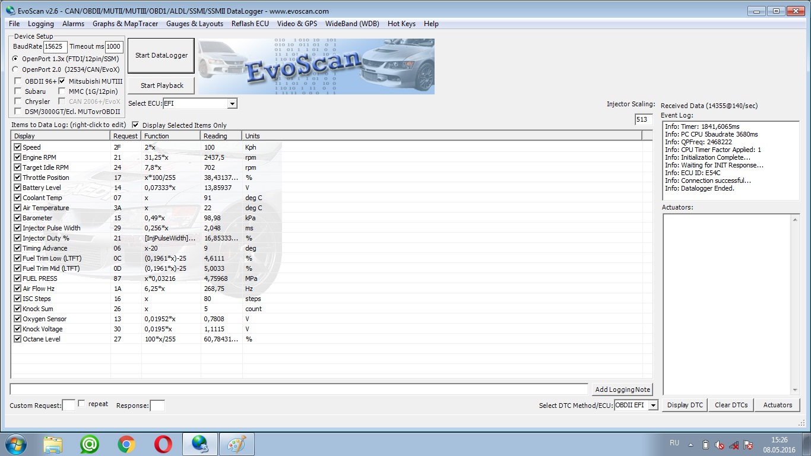Viewport: 811px width, 456px height.
Task: Click the Start DataLogger button
Action: click(161, 55)
